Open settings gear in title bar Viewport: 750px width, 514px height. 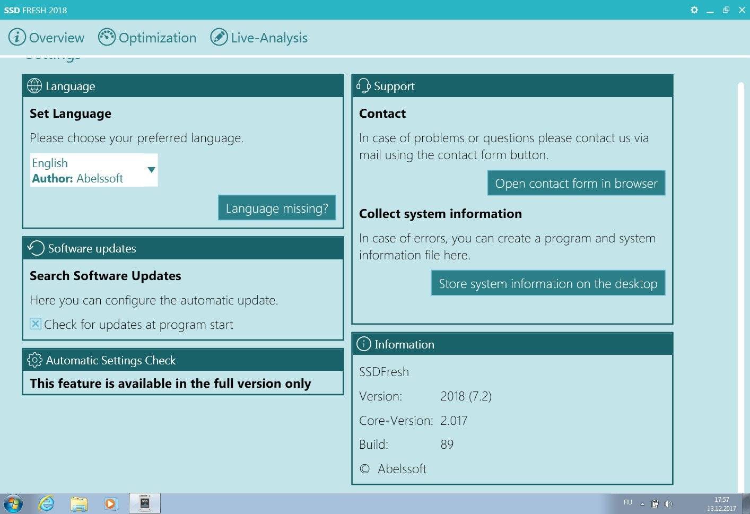[694, 10]
